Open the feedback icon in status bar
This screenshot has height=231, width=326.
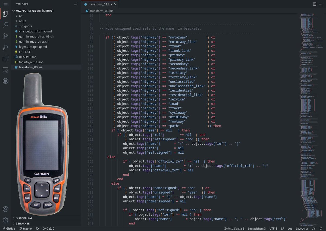click(x=314, y=229)
